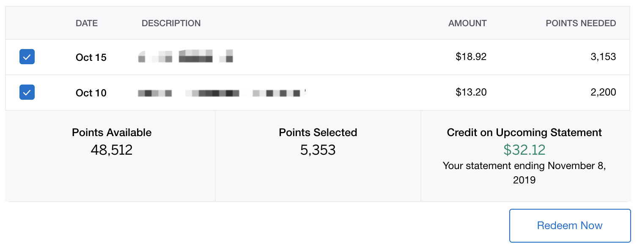The height and width of the screenshot is (246, 637).
Task: Click the Points Selected value 5,353
Action: [x=318, y=150]
